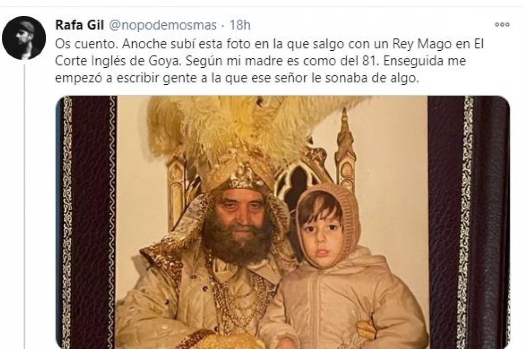Viewport: 524px width, 349px height.
Task: Open the Rafa Gil display name link
Action: pyautogui.click(x=79, y=25)
